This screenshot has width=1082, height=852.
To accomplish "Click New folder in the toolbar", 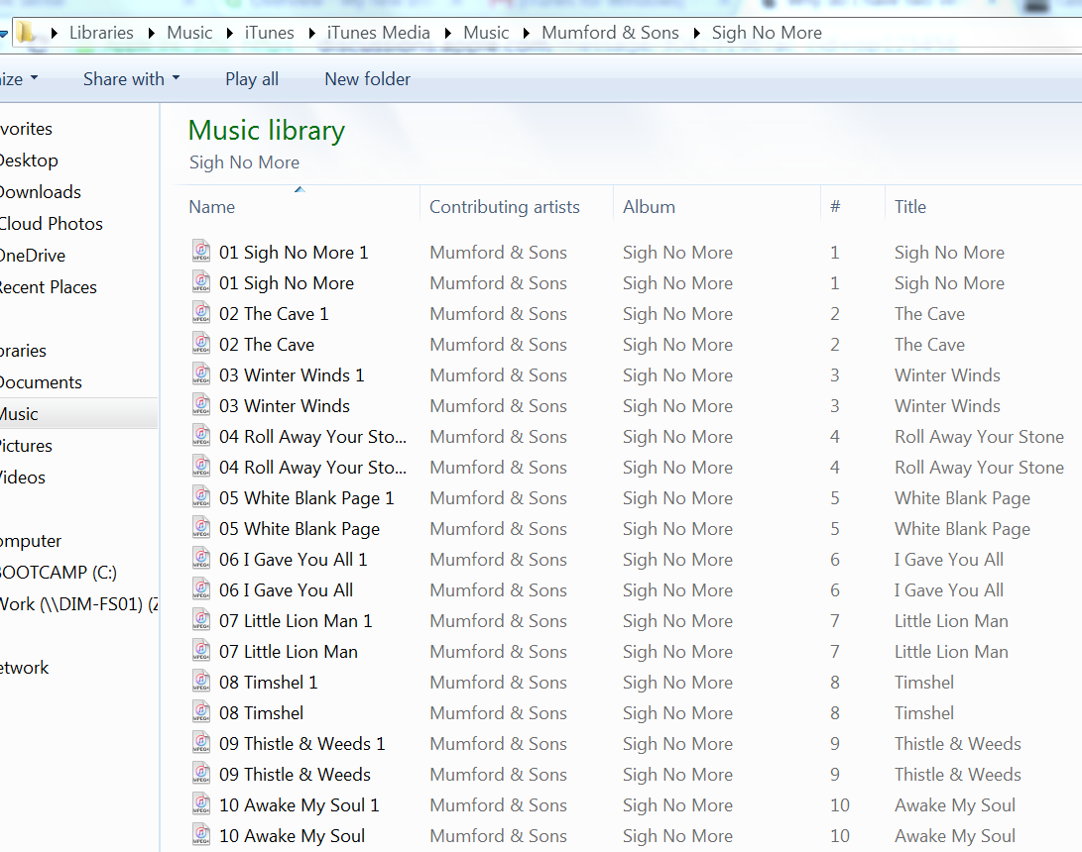I will 367,79.
